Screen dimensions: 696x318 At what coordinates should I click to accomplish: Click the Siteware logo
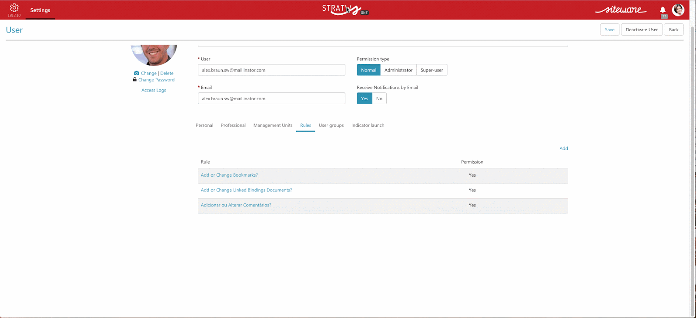[x=621, y=10]
